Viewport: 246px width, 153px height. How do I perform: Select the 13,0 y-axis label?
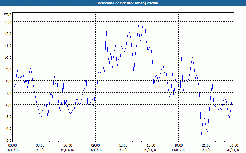(8, 22)
